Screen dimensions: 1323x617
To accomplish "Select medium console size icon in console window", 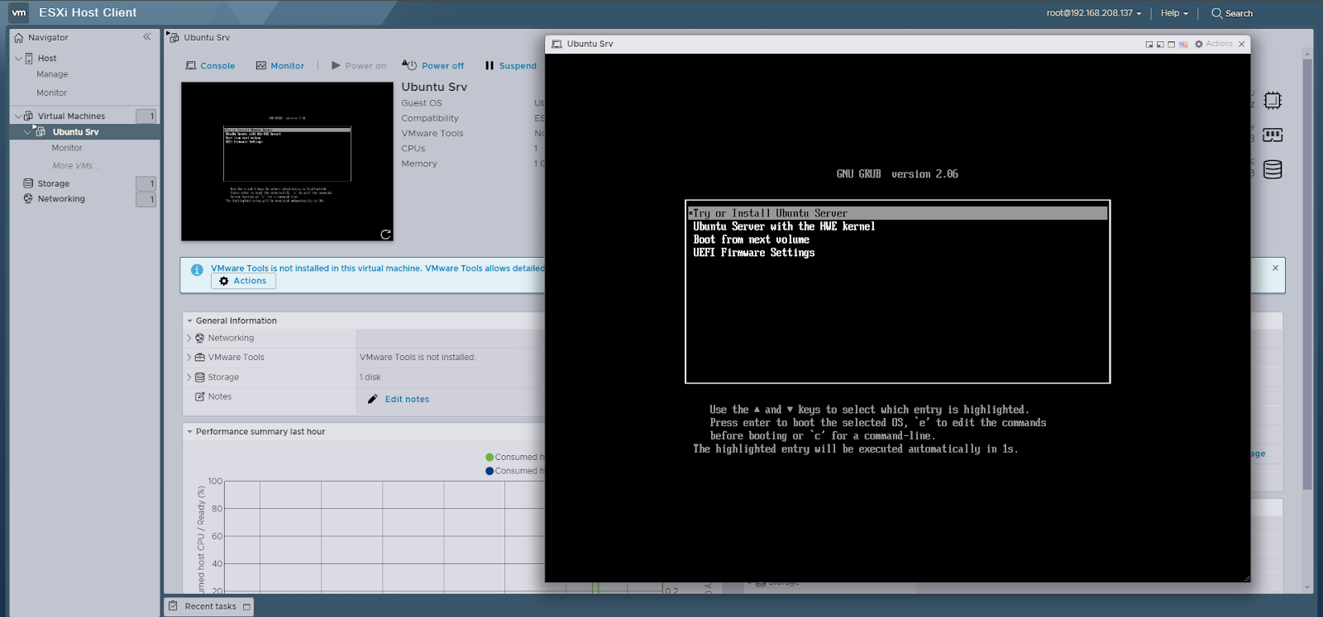I will point(1160,44).
